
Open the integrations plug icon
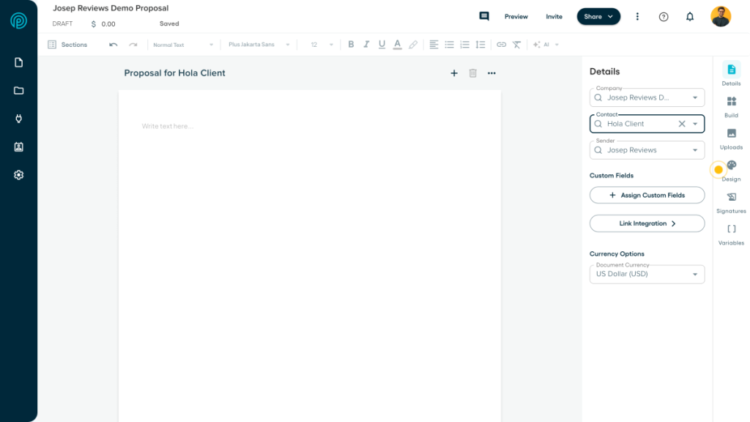[18, 119]
